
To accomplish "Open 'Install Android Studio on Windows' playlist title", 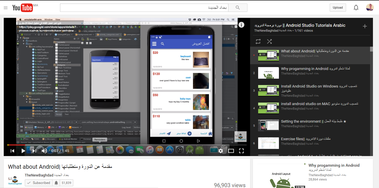I will (319, 88).
